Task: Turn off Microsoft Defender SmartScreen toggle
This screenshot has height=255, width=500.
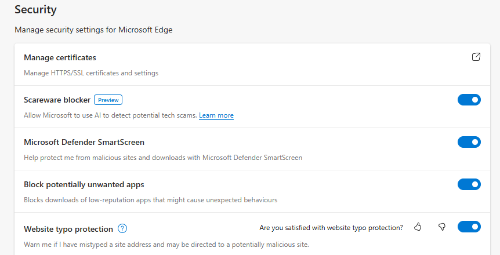Action: tap(469, 142)
